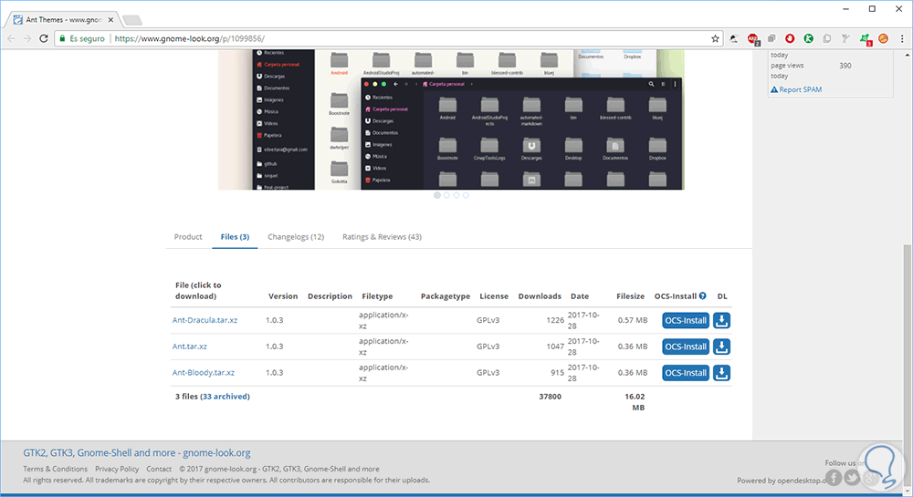Click the page views count 390
Image resolution: width=913 pixels, height=497 pixels.
(845, 66)
